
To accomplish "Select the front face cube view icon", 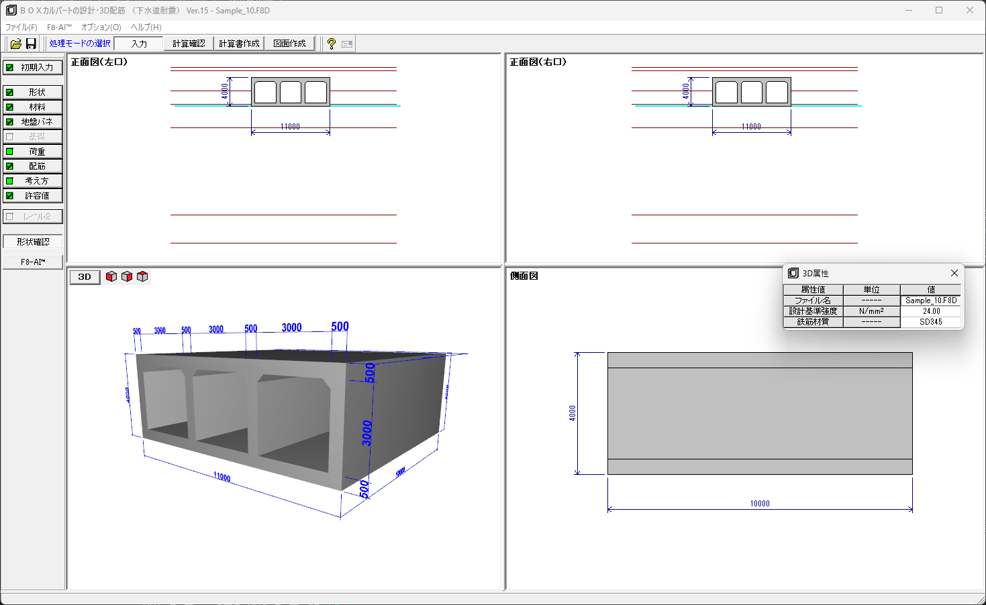I will 111,276.
